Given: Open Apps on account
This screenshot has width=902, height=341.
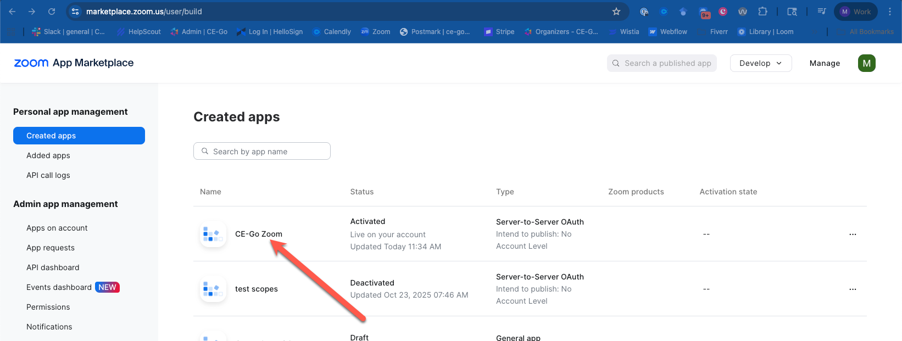Looking at the screenshot, I should tap(57, 228).
